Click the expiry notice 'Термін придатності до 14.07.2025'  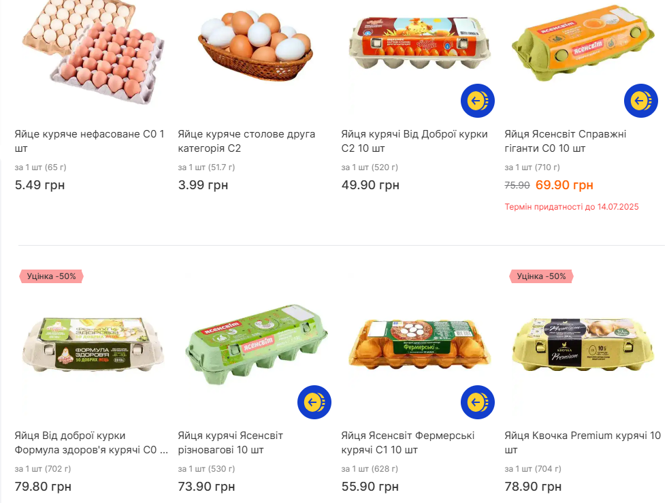571,206
